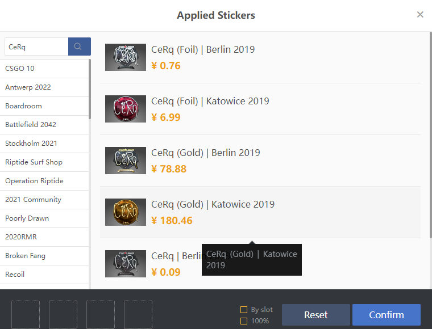The width and height of the screenshot is (432, 329).
Task: Click the fourth empty sticker slot
Action: point(138,315)
